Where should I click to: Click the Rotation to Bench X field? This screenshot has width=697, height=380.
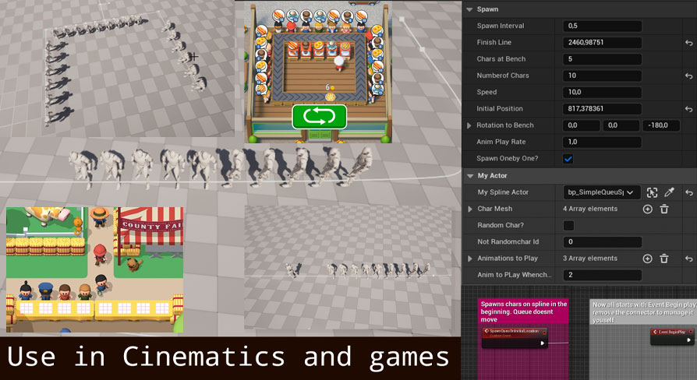[x=582, y=125]
